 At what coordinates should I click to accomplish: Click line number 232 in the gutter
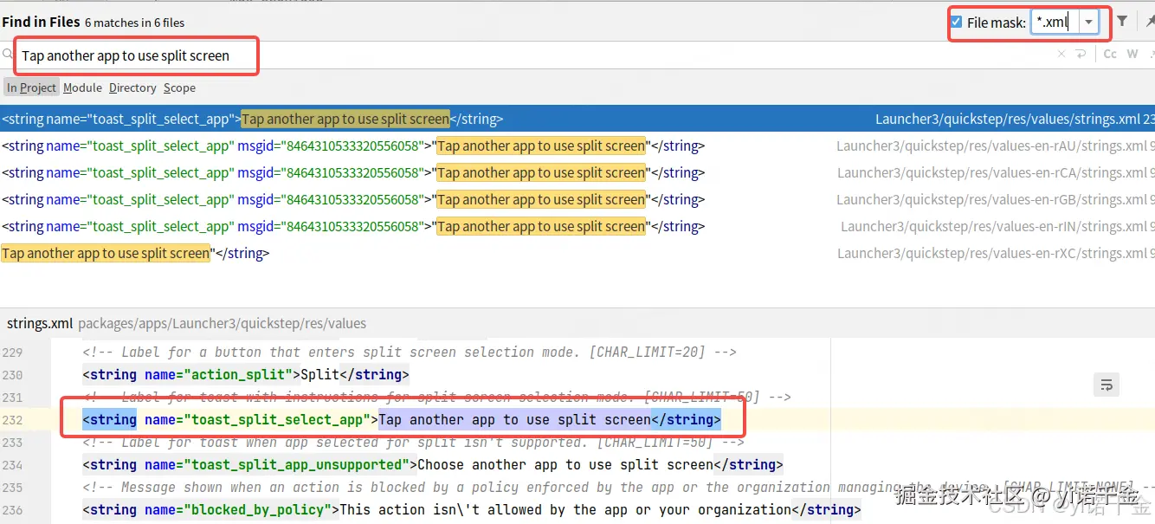tap(12, 419)
